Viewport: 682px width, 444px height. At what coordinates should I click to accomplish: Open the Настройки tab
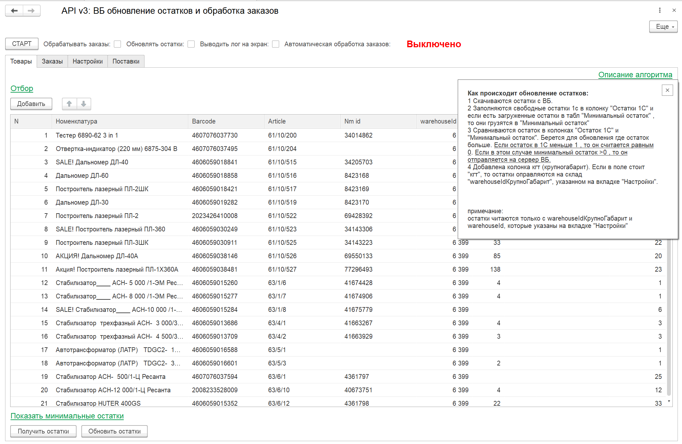point(87,61)
